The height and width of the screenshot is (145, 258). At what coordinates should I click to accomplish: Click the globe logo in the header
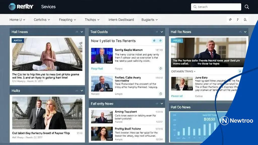pyautogui.click(x=12, y=7)
